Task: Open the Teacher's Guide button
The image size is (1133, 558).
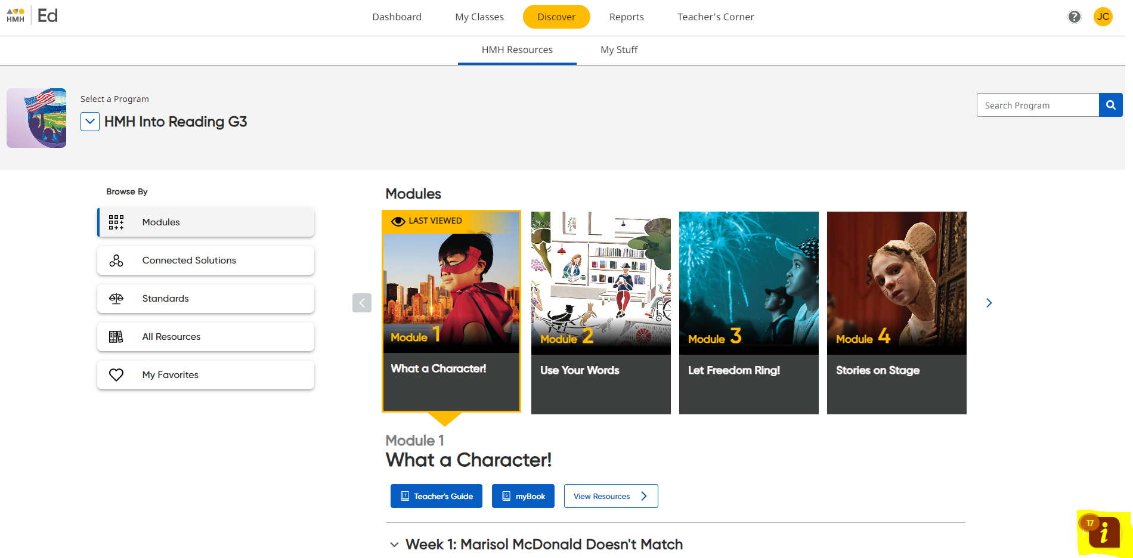Action: coord(437,496)
